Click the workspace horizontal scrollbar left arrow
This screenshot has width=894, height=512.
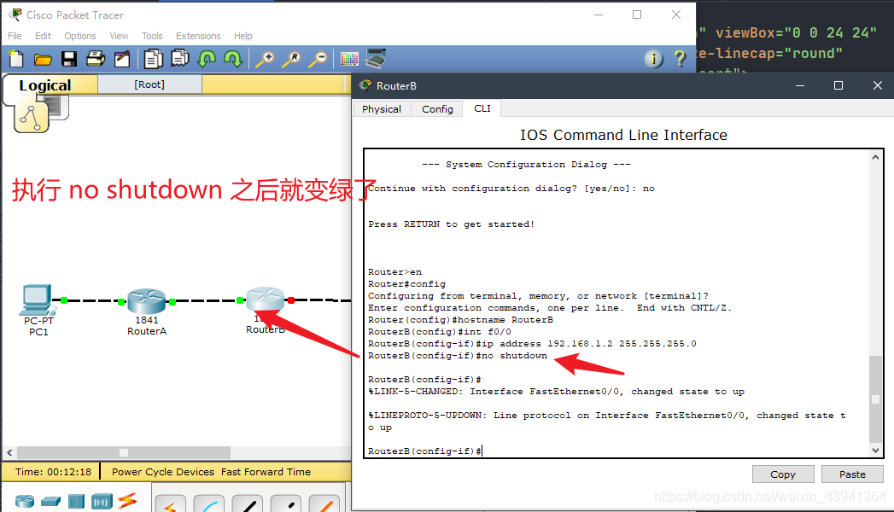[9, 453]
